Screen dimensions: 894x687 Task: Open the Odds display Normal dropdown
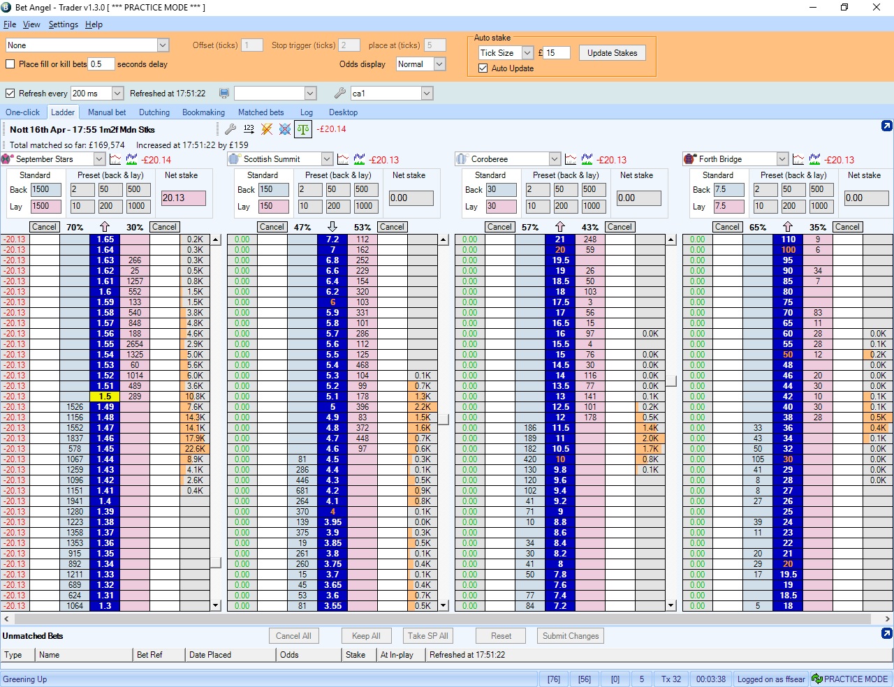tap(440, 64)
